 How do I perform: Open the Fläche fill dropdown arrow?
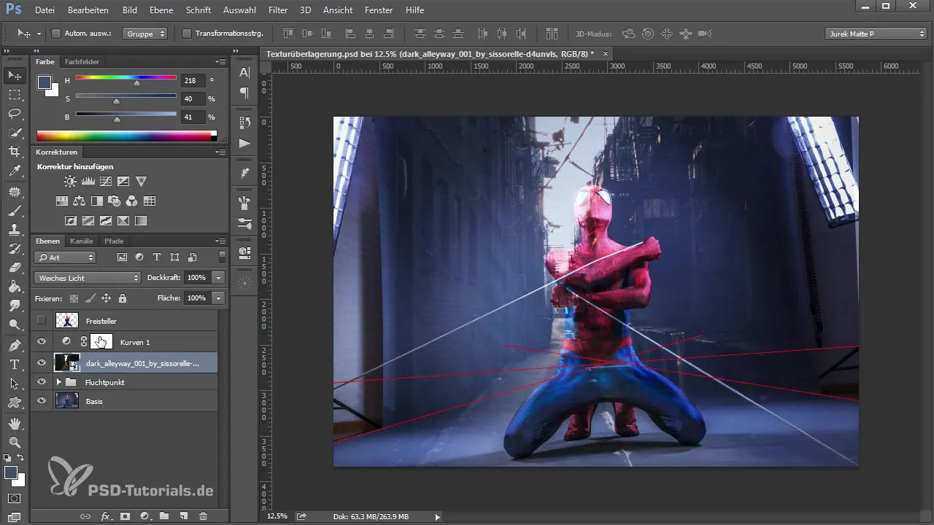[x=218, y=298]
